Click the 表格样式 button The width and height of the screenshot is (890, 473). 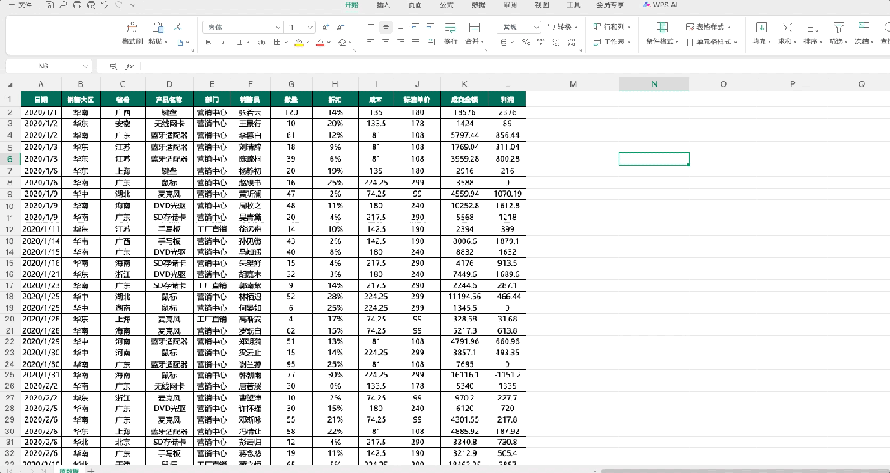pyautogui.click(x=709, y=26)
